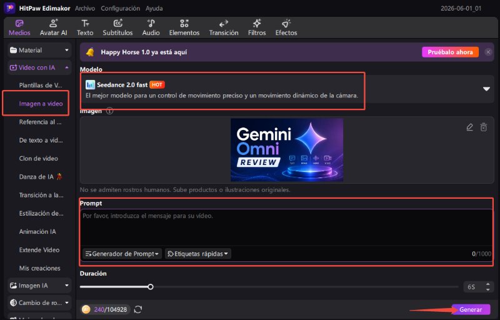This screenshot has width=500, height=320.
Task: Expand the Imagen IA section
Action: [39, 286]
